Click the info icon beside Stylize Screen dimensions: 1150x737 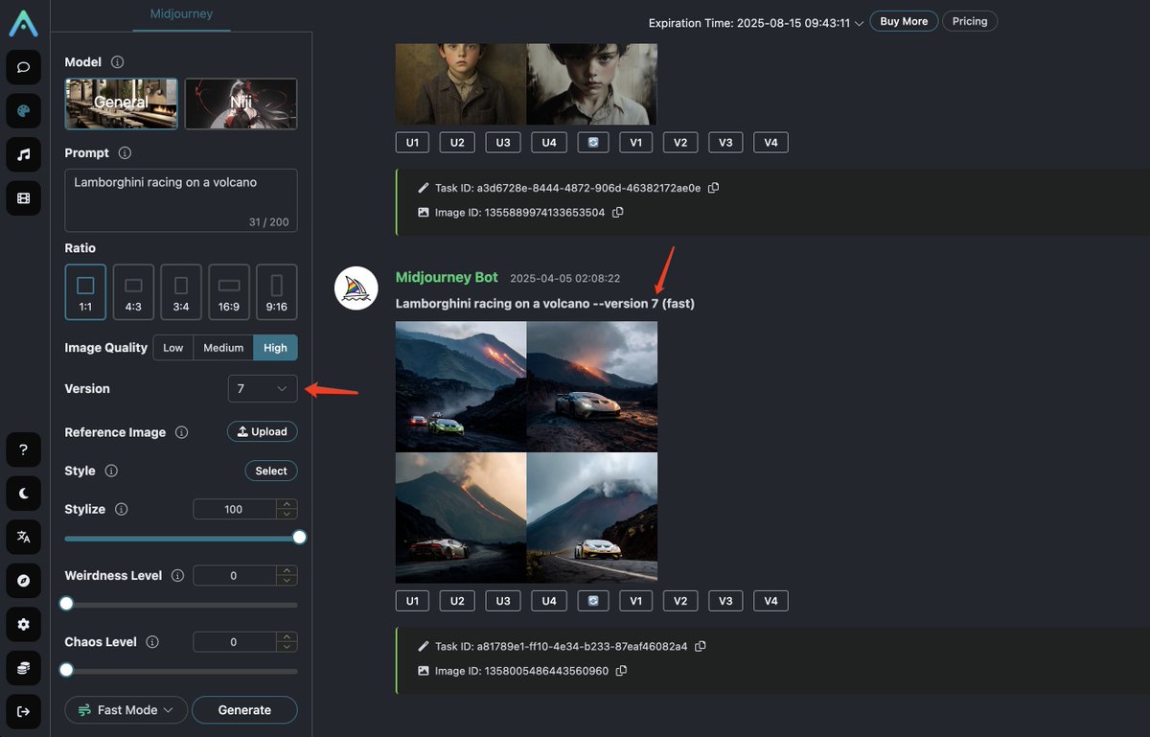pyautogui.click(x=122, y=509)
